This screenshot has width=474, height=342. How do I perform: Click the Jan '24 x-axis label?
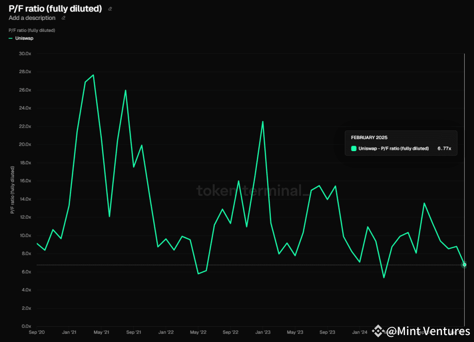360,332
